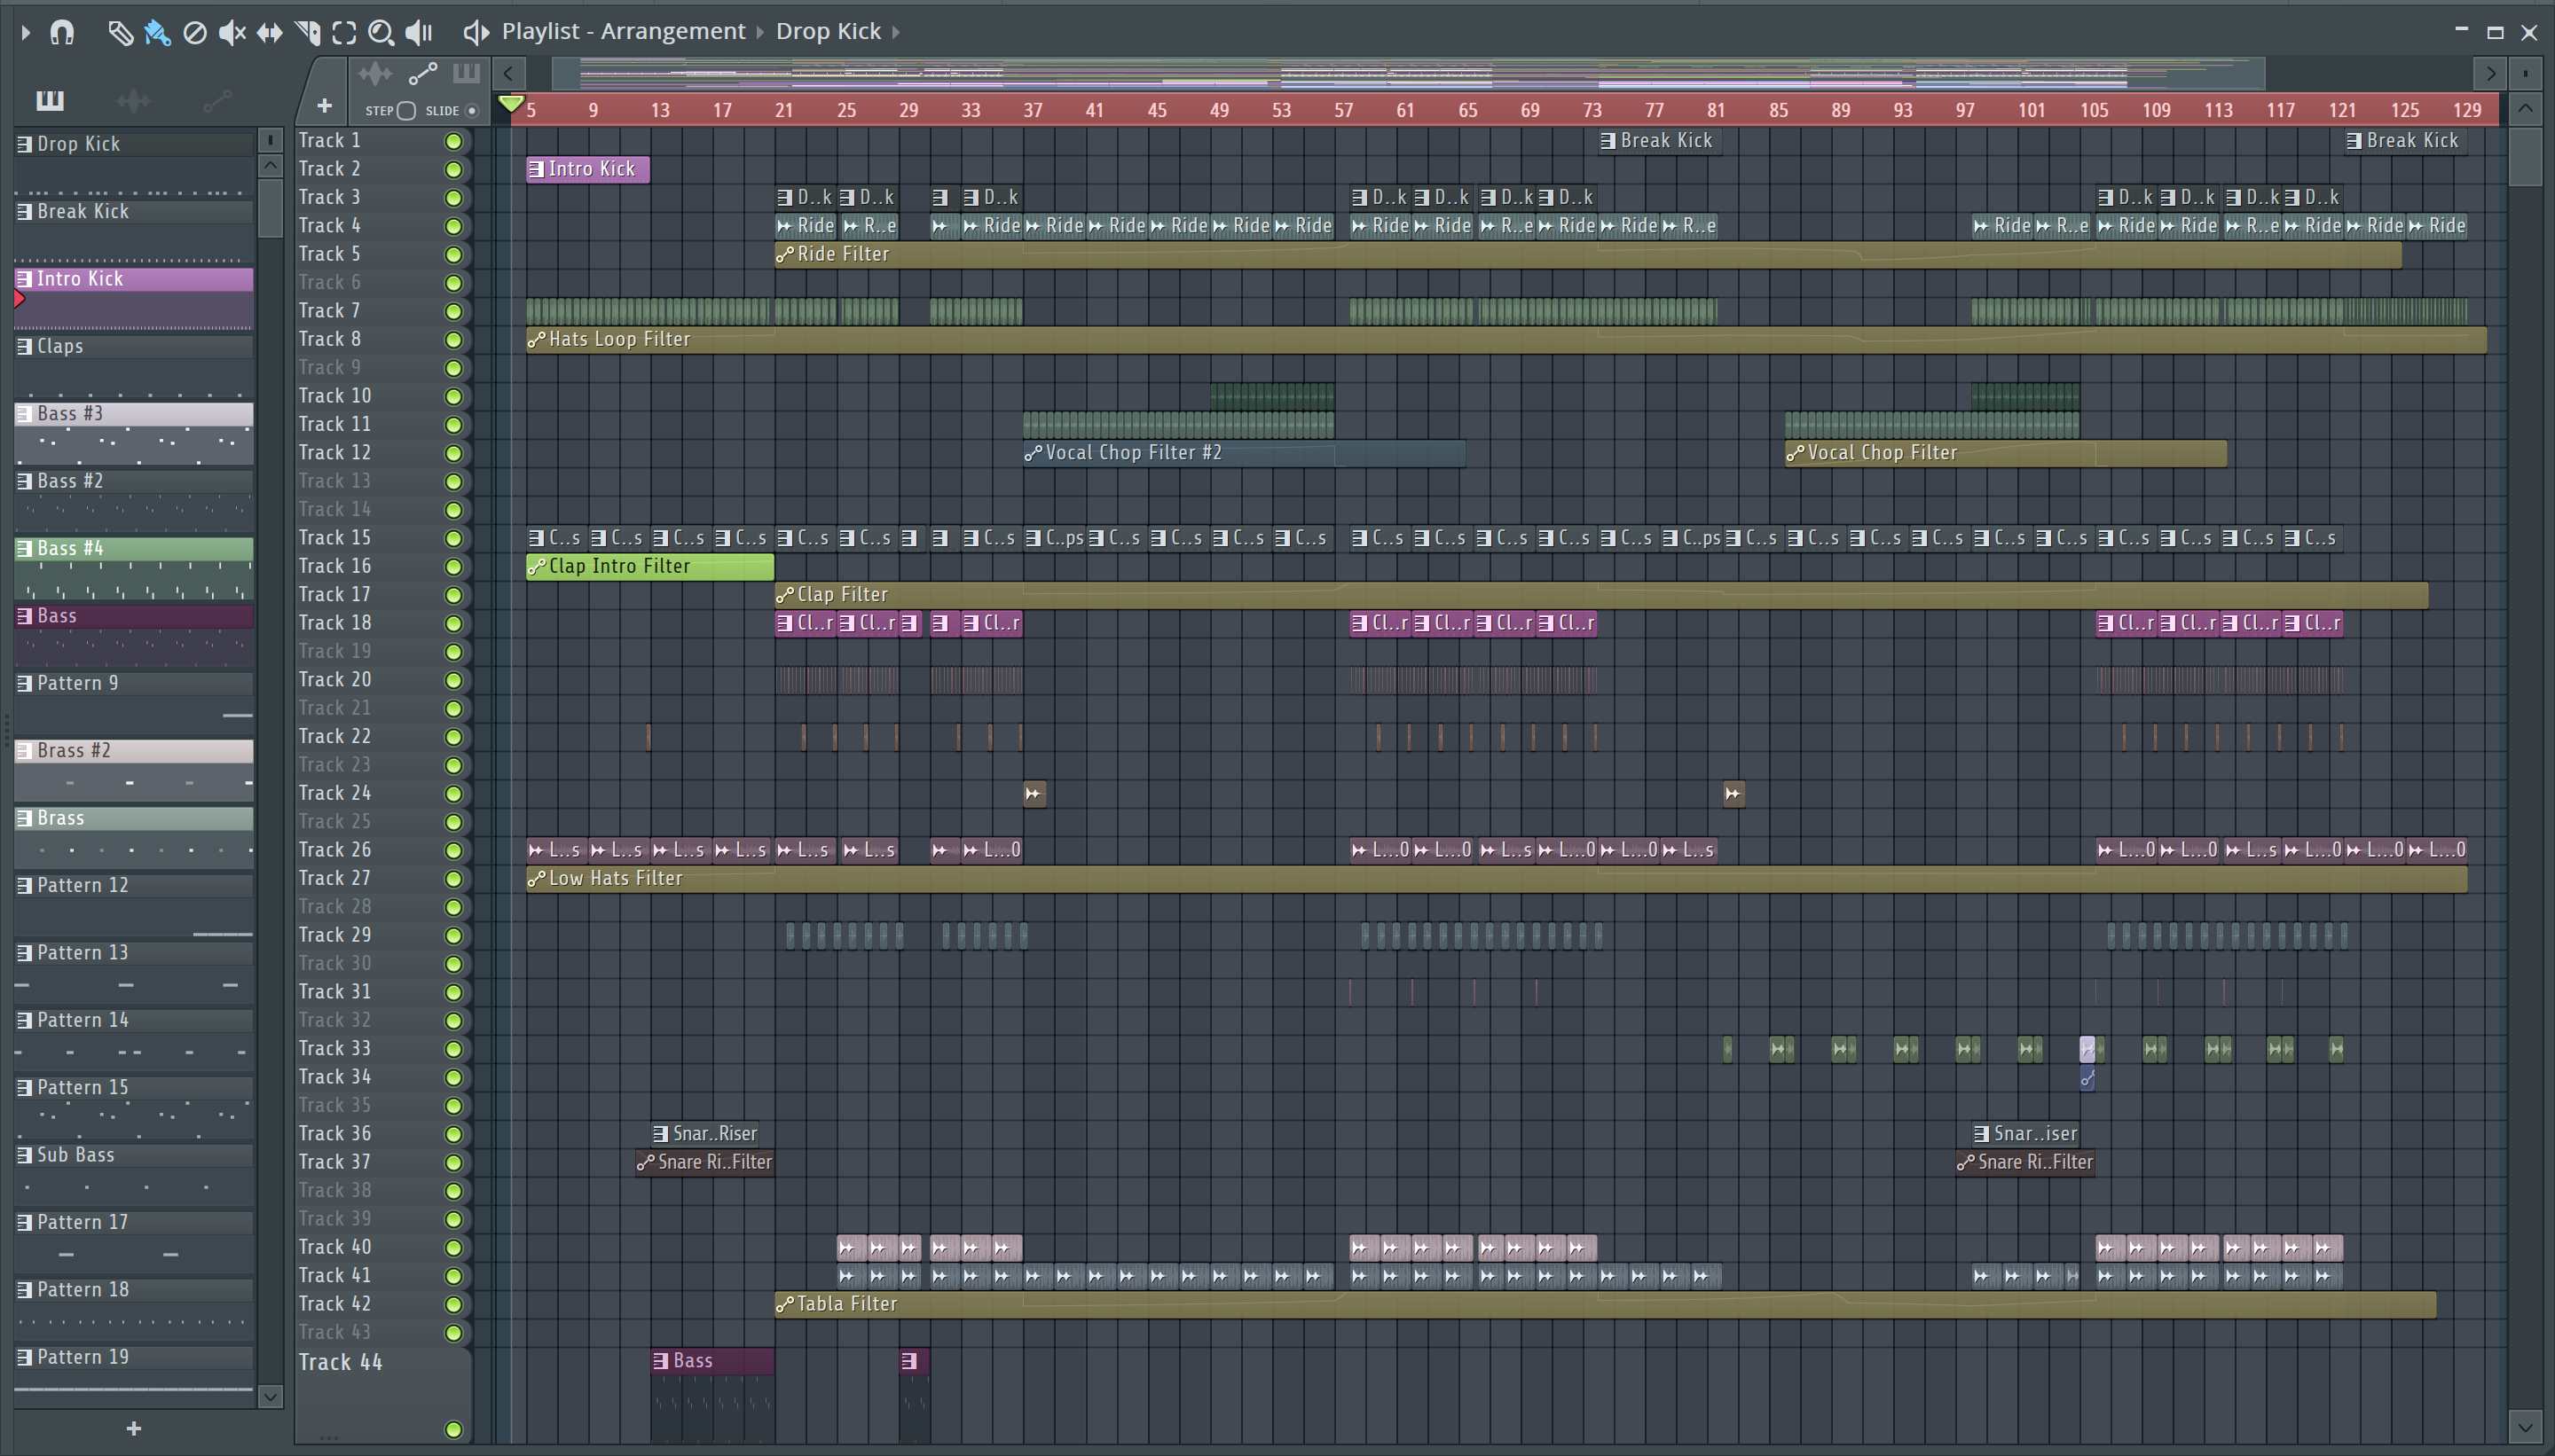The height and width of the screenshot is (1456, 2555).
Task: Mute Track 36 via green dot
Action: pyautogui.click(x=453, y=1134)
